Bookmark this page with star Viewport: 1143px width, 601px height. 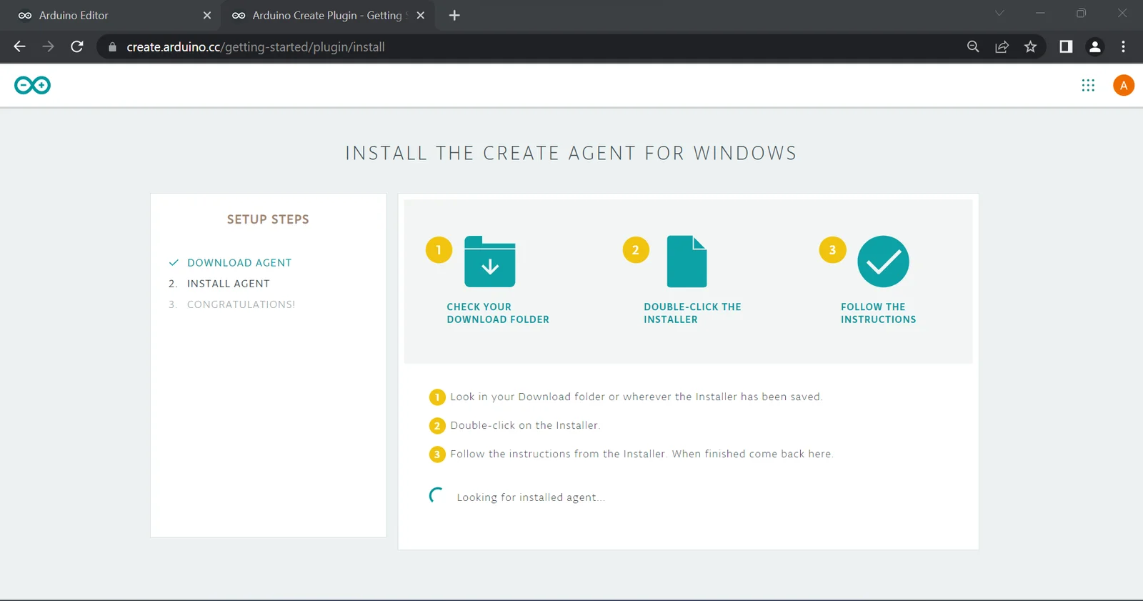(x=1030, y=46)
